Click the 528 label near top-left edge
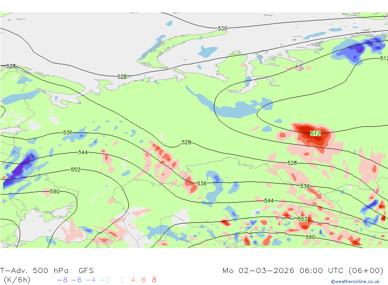Viewport: 388px width, 285px height. tap(11, 66)
